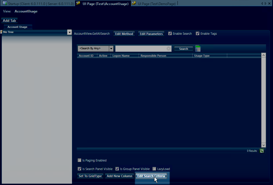Select the Account Usage tab
The height and width of the screenshot is (185, 273).
(x=17, y=27)
